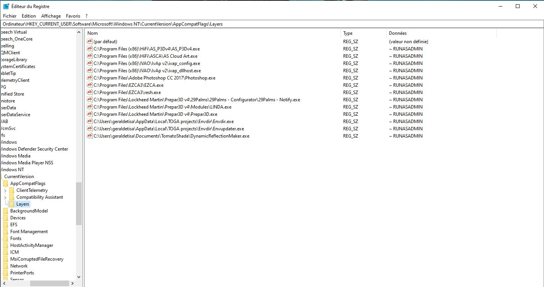Select the Devices key in tree

click(18, 218)
